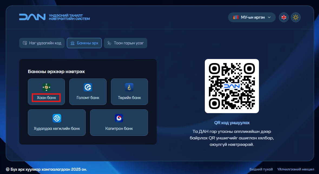Click the Үндэсний танилт нэвтрэлтийн систем title

[69, 17]
